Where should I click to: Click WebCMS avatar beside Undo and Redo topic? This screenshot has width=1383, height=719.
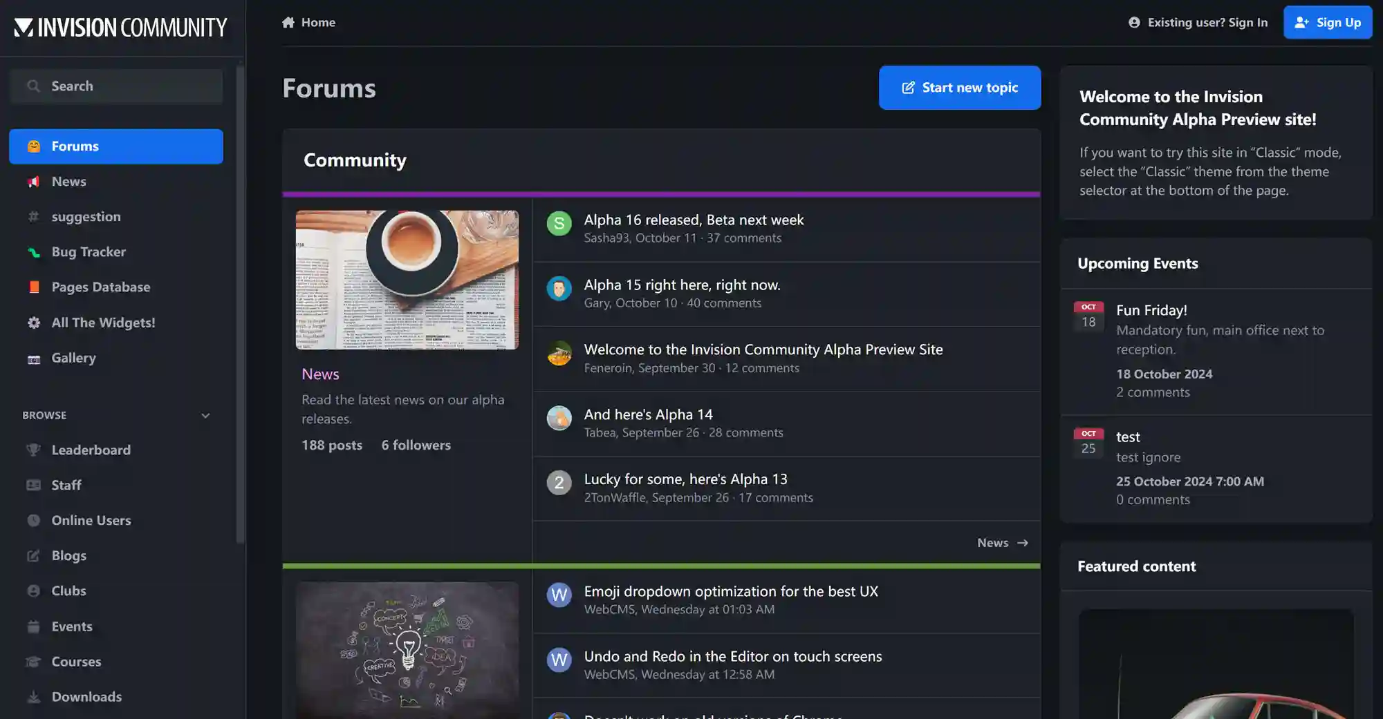point(559,660)
